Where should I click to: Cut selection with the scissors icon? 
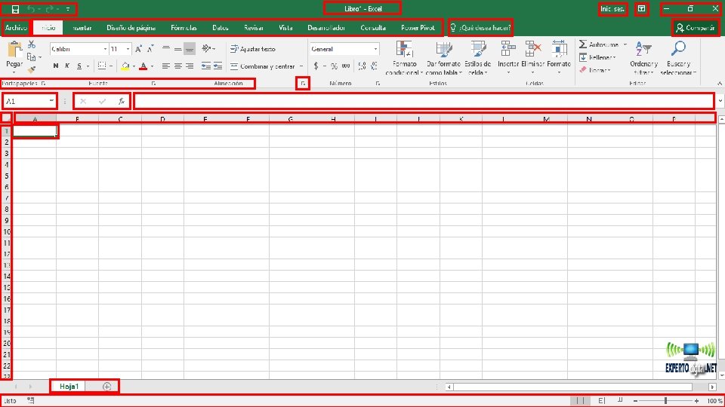32,44
